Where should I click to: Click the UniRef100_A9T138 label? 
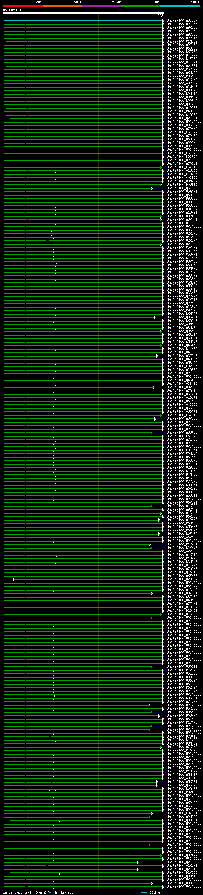182,24
